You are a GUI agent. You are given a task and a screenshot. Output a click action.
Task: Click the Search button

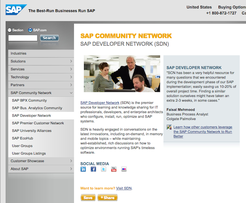(x=50, y=38)
